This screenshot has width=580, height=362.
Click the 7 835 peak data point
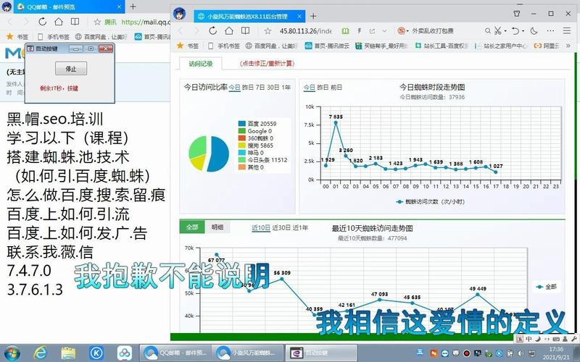point(336,122)
